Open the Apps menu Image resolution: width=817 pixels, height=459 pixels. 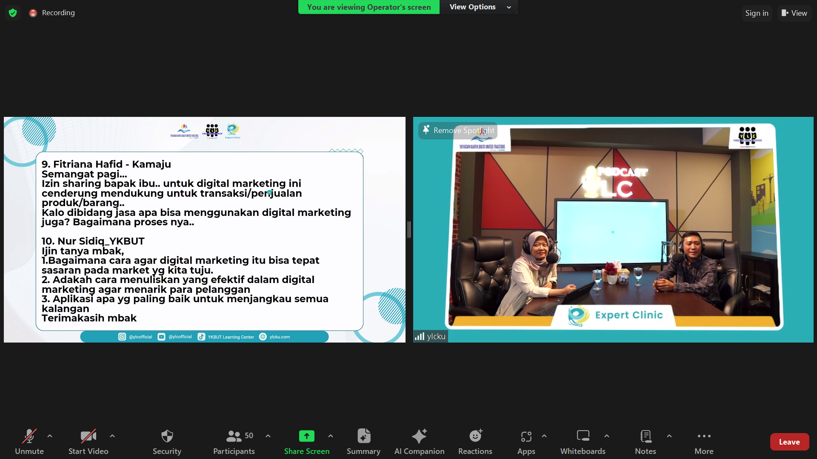(x=526, y=436)
